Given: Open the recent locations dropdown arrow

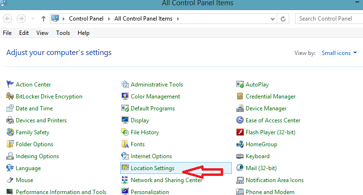Looking at the screenshot, I should [33, 19].
